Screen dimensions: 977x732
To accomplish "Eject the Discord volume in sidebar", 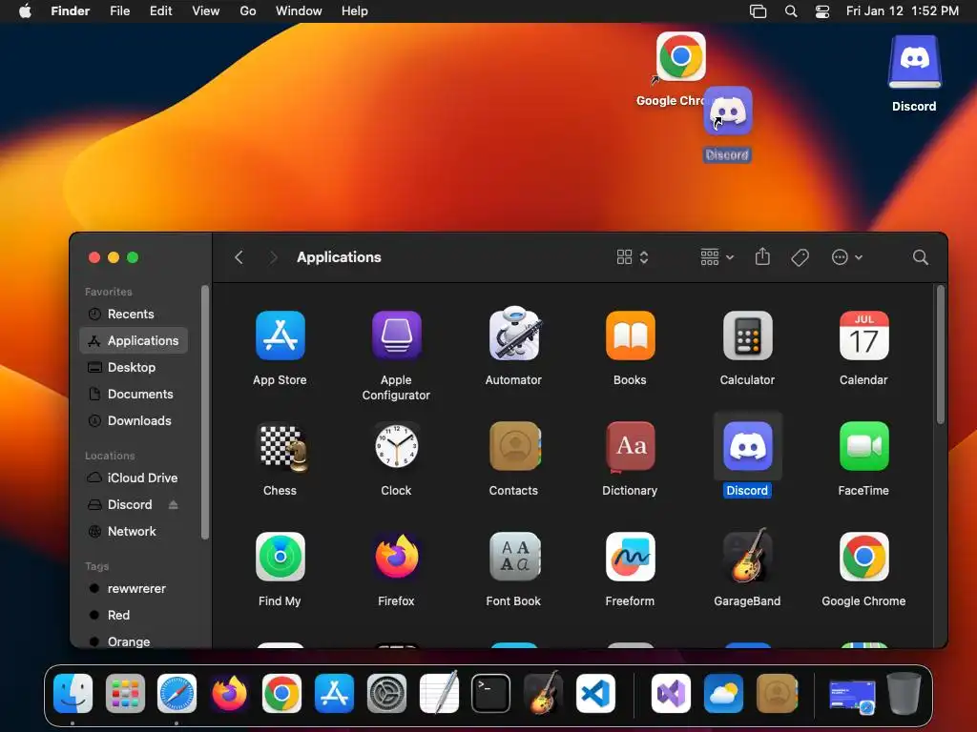I will pos(174,505).
